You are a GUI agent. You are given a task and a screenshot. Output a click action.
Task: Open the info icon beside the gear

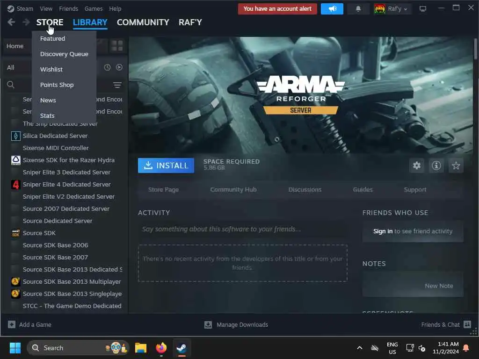tap(436, 165)
